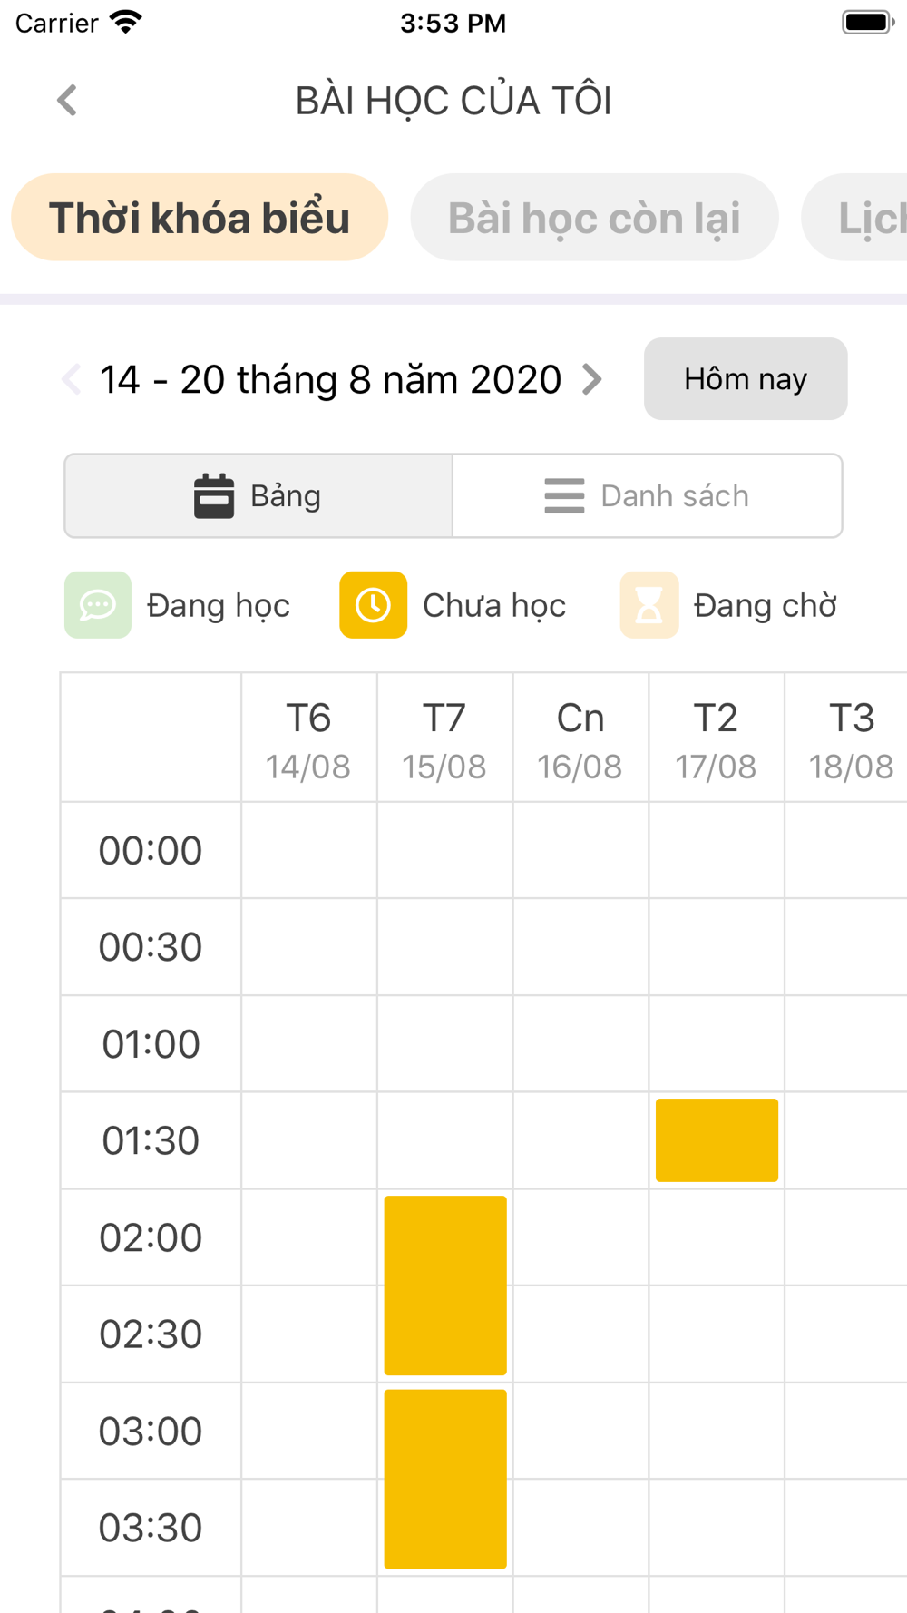Tap the green Đang học chat icon

click(98, 605)
